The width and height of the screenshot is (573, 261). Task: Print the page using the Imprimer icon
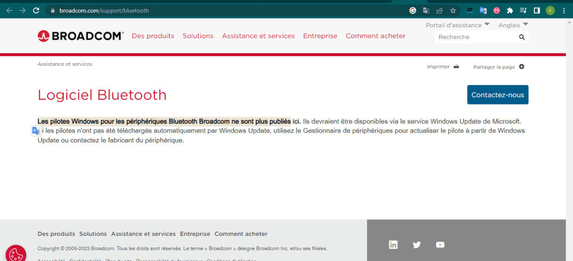pos(455,66)
